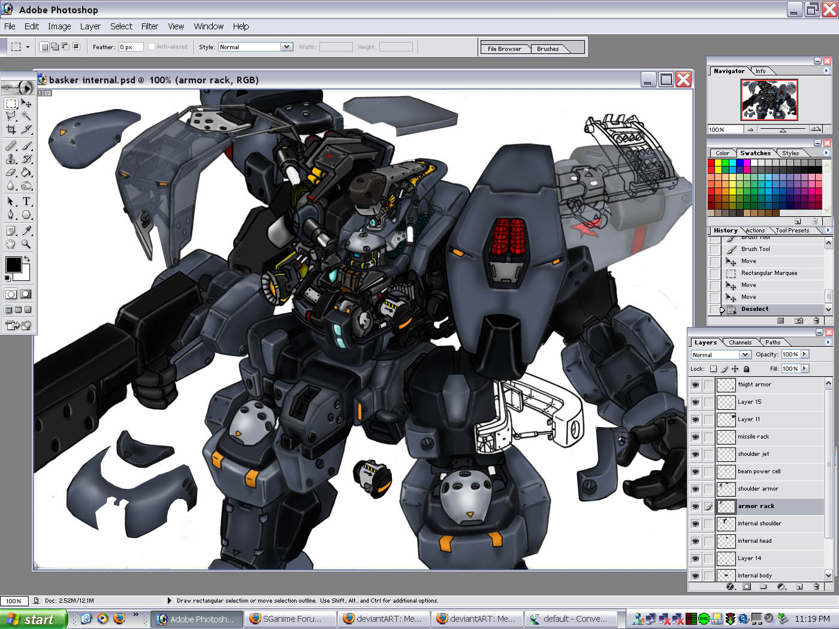Toggle lock all for layer
This screenshot has height=629, width=839.
(746, 369)
